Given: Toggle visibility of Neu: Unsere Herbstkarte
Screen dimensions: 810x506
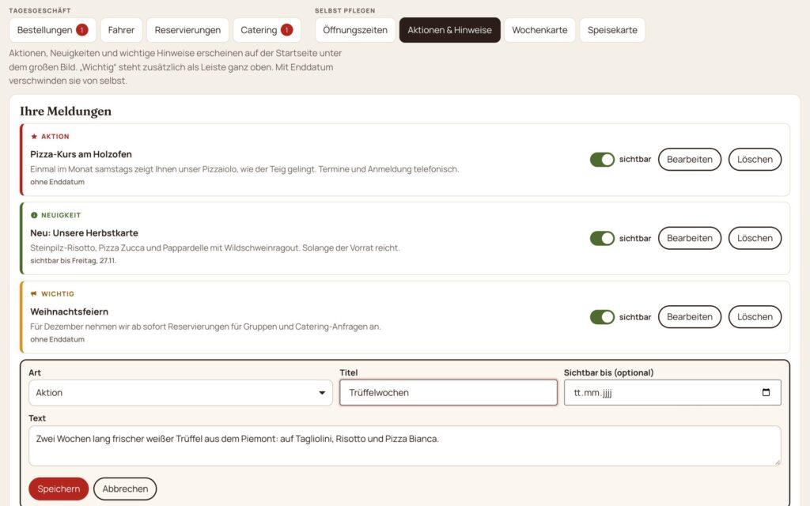Looking at the screenshot, I should click(x=602, y=238).
